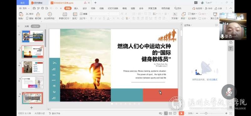251x116 pixels.
Task: Click the Cut (剪切) scissors button
Action: (29, 14)
